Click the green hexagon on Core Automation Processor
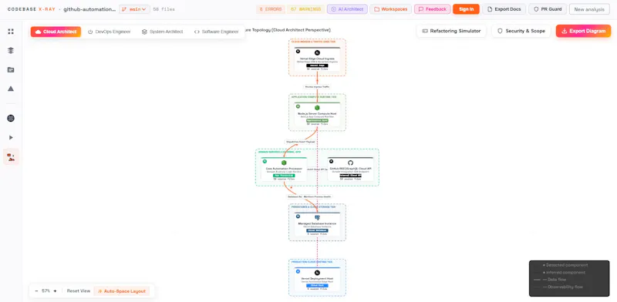The image size is (617, 302). (x=284, y=163)
